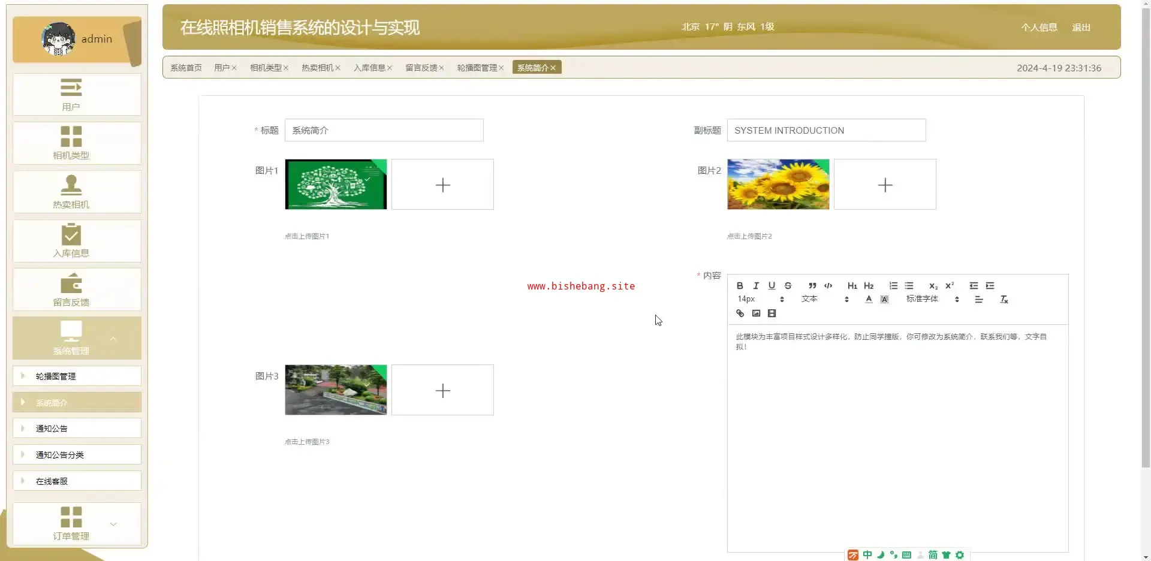The height and width of the screenshot is (561, 1151).
Task: Open the text alignment dropdown
Action: [979, 299]
